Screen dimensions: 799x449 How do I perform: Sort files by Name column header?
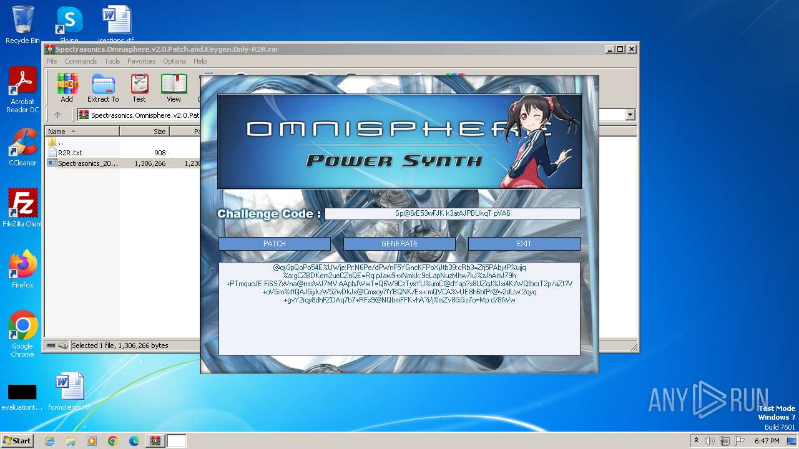(82, 132)
